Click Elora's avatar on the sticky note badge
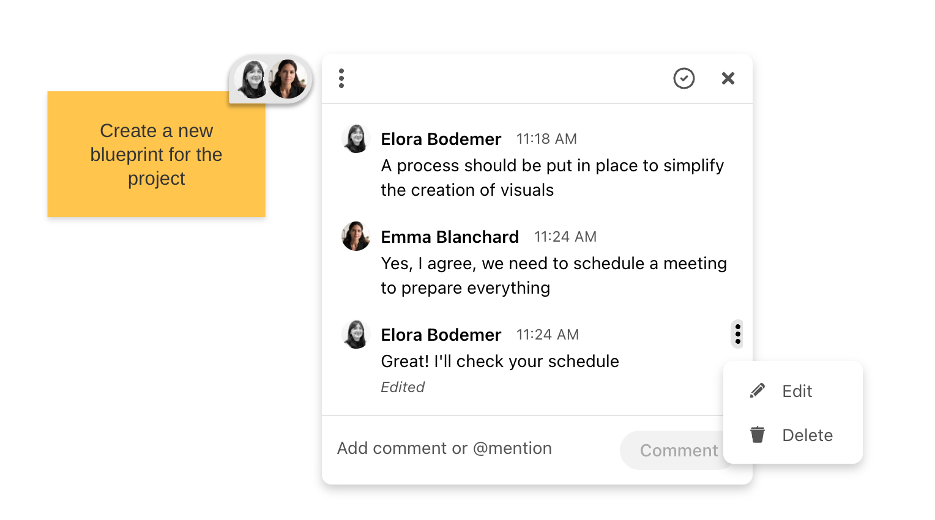This screenshot has height=520, width=935. coord(252,80)
